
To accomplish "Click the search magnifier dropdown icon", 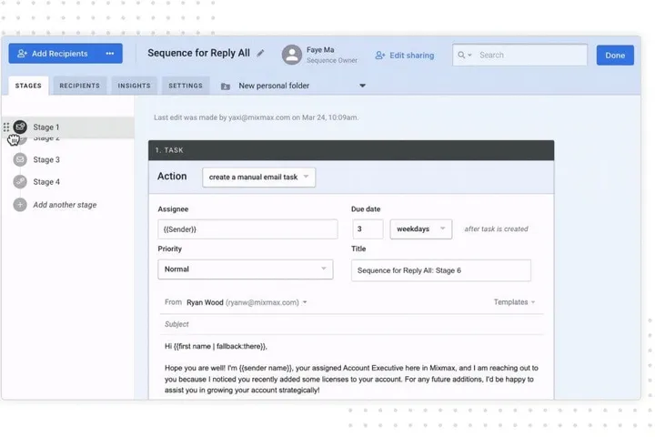I will [x=464, y=55].
